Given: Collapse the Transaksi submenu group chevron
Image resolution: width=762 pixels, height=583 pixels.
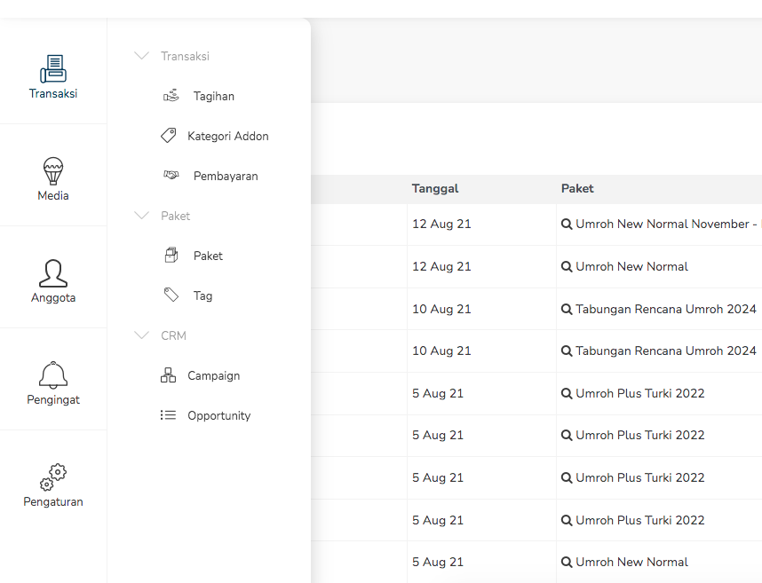Looking at the screenshot, I should (141, 56).
